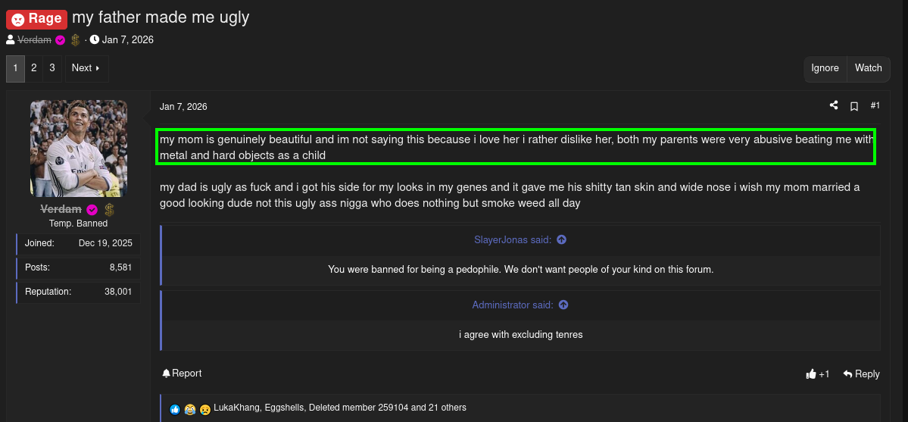
Task: Go to page 2 of the thread
Action: (34, 68)
